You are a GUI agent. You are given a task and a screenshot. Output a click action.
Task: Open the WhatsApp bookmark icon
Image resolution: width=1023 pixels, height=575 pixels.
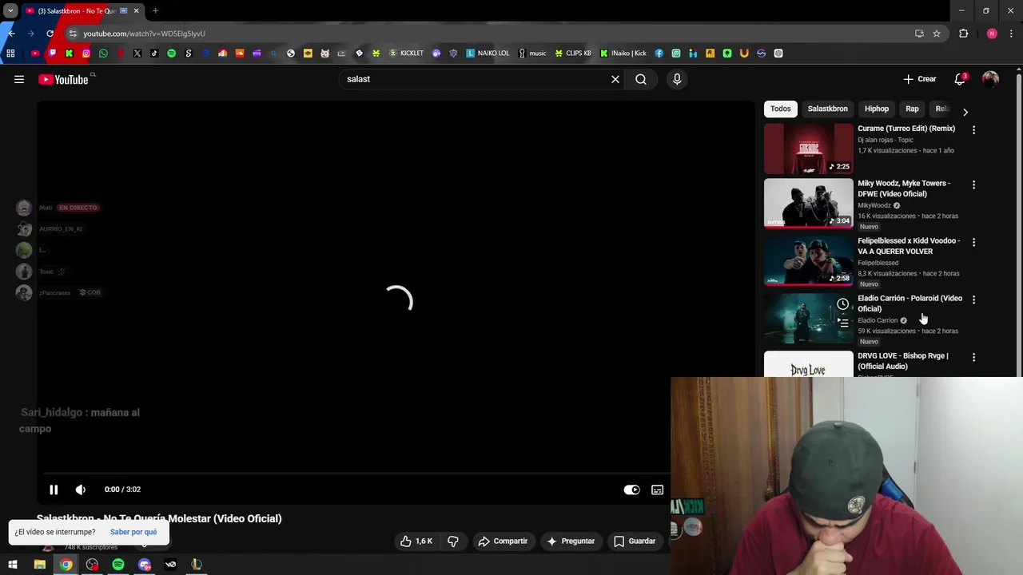pyautogui.click(x=103, y=54)
